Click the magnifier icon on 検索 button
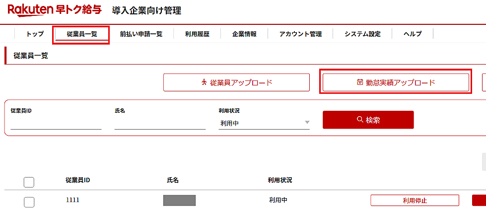Image resolution: width=486 pixels, height=211 pixels. click(x=360, y=120)
